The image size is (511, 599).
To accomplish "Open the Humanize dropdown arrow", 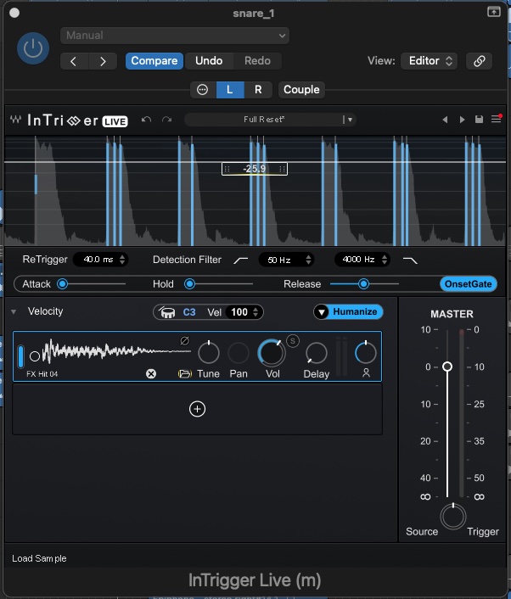I will click(x=322, y=312).
